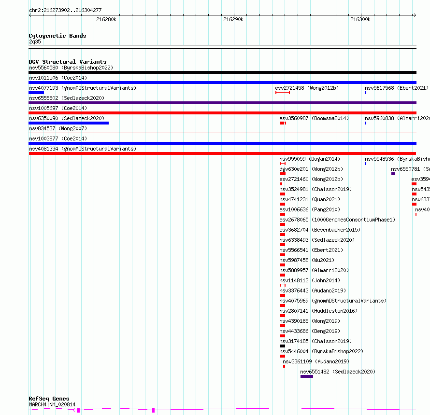Click the nsv4077193 (gnomADStructuralVariants) label
Image resolution: width=430 pixels, height=415 pixels.
[83, 88]
